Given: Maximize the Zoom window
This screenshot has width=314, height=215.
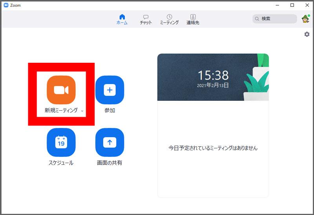Looking at the screenshot, I should click(292, 5).
